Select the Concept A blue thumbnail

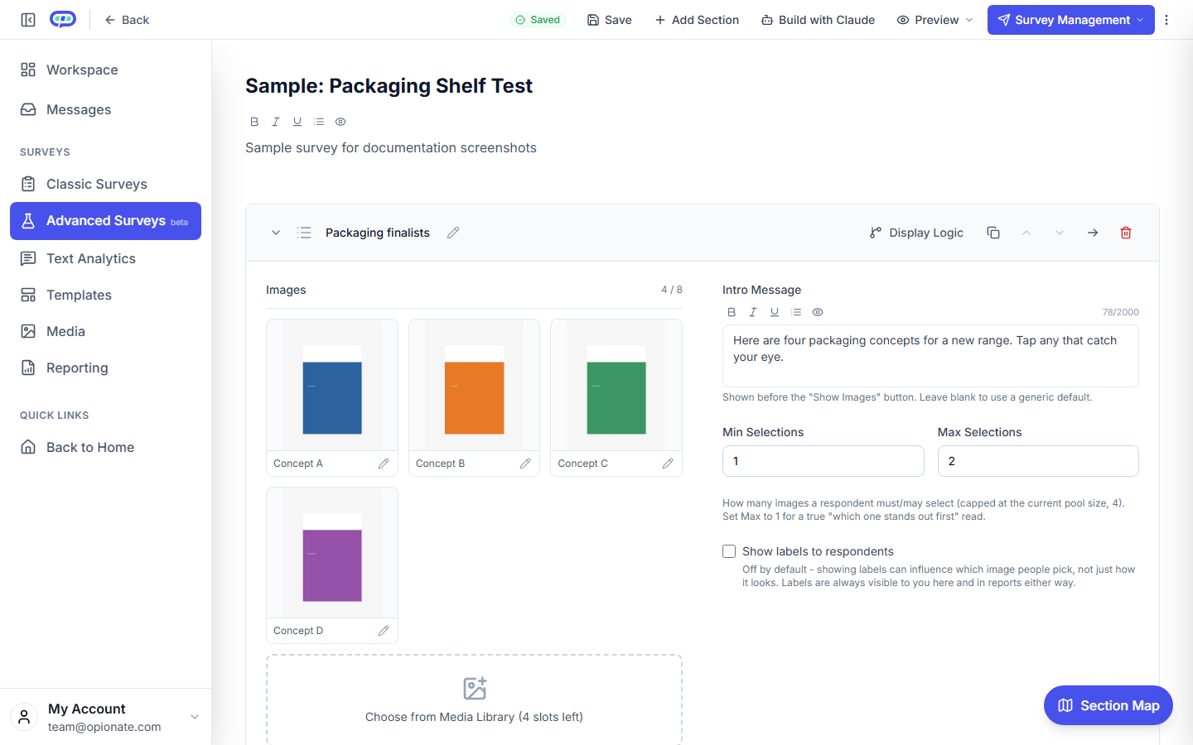(x=332, y=386)
